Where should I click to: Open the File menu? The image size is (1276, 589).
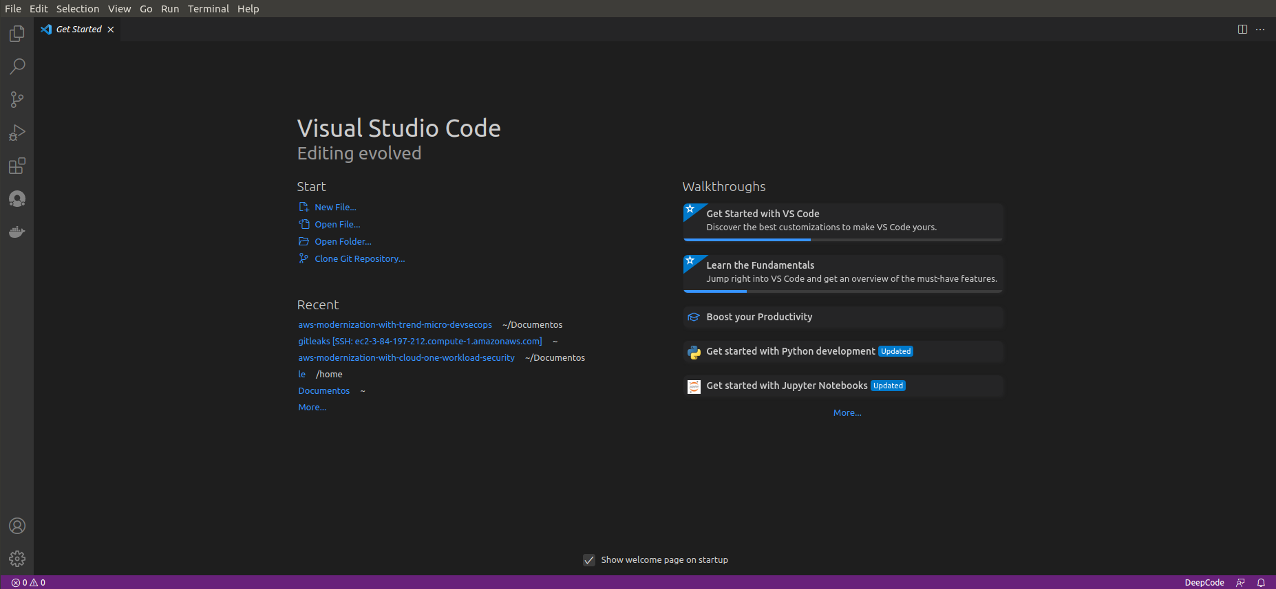[x=13, y=9]
